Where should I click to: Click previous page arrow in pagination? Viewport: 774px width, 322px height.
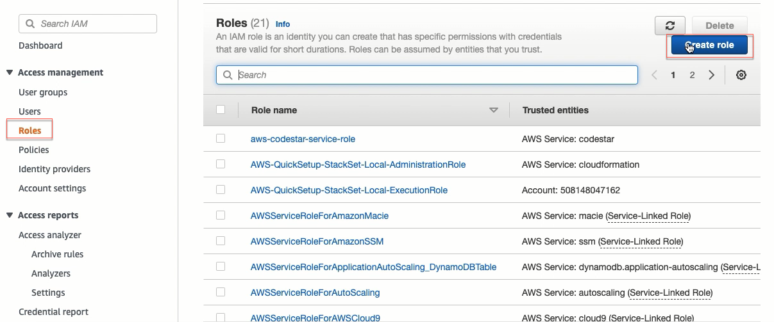[655, 75]
